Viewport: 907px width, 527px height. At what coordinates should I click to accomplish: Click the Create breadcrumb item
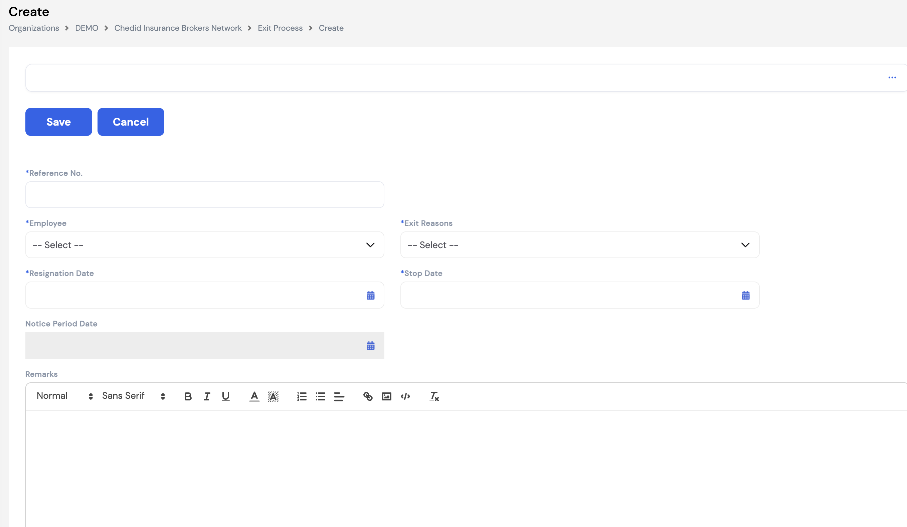(331, 28)
